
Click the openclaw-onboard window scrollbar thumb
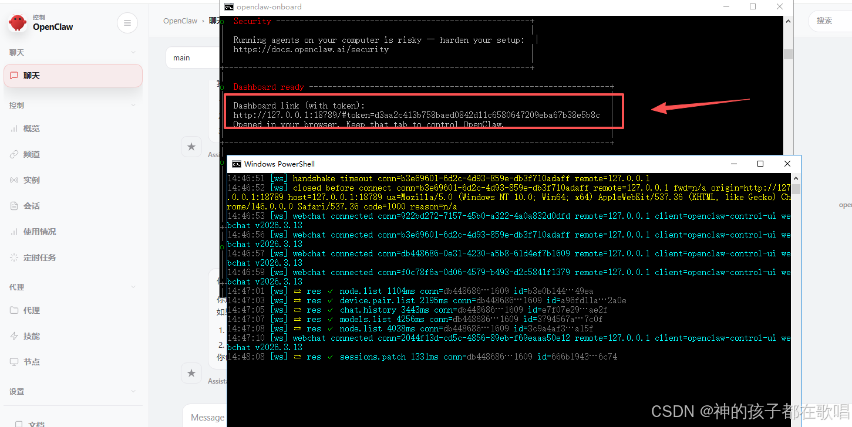coord(788,54)
